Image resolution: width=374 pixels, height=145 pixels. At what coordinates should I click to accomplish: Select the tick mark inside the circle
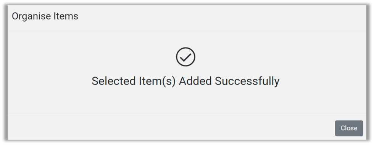(185, 57)
